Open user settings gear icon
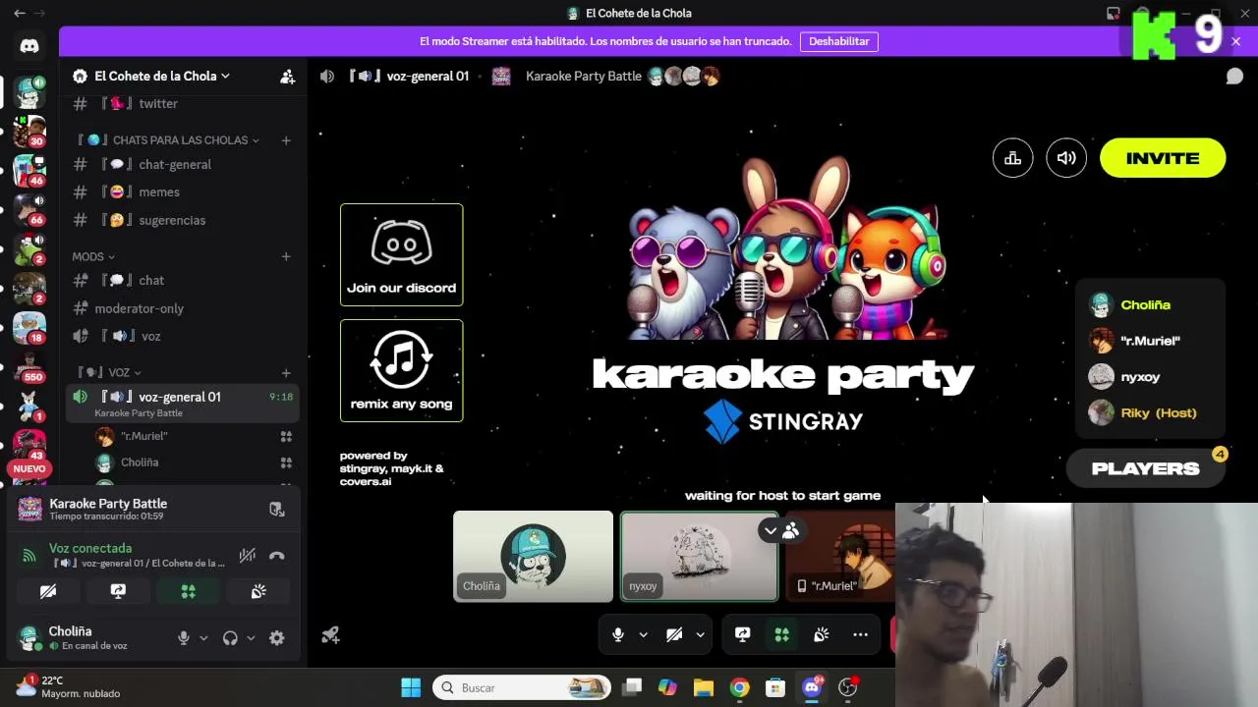Screen dimensions: 1258x707 tap(277, 638)
